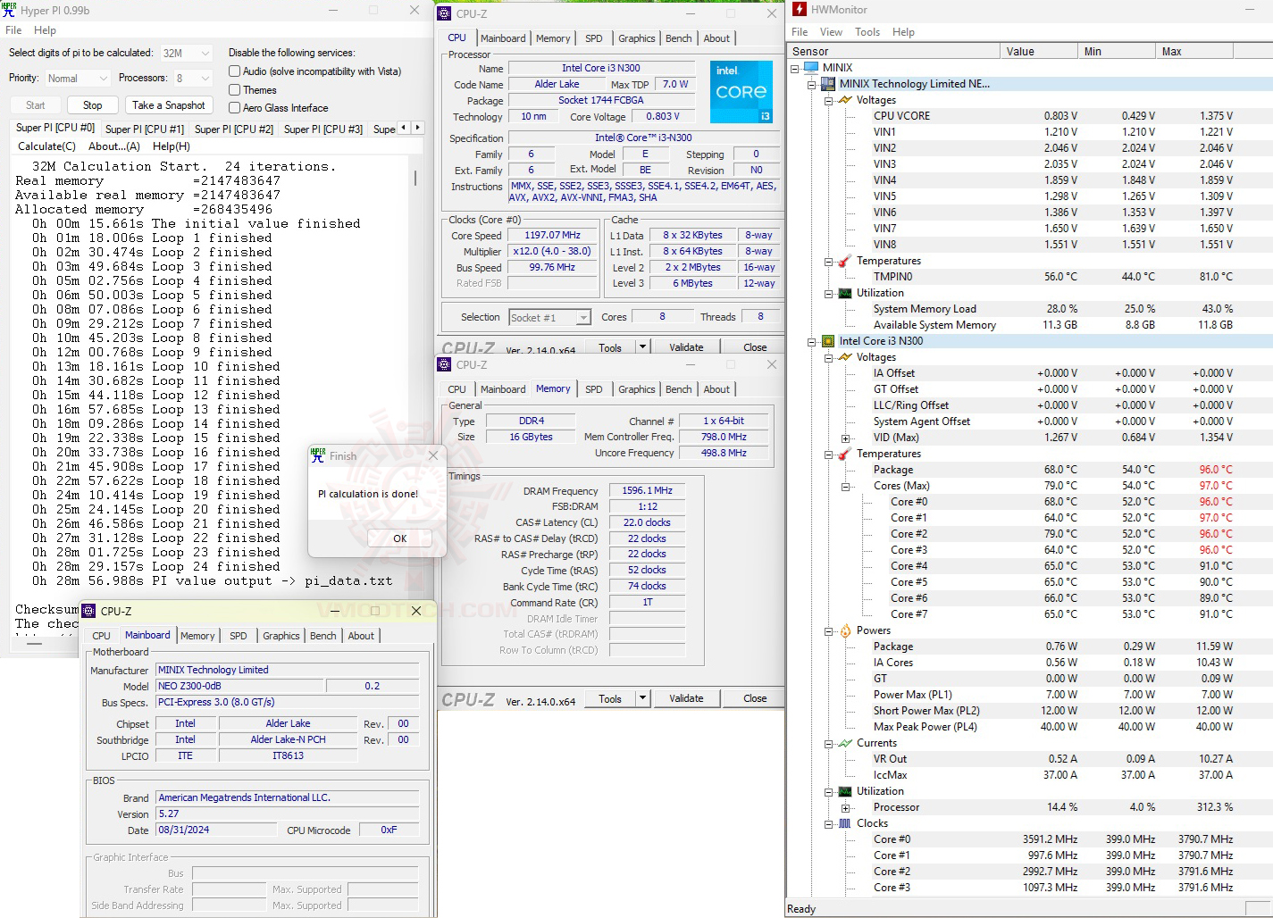Click the Powers flame icon in HWMonitor
The image size is (1273, 918).
[845, 630]
